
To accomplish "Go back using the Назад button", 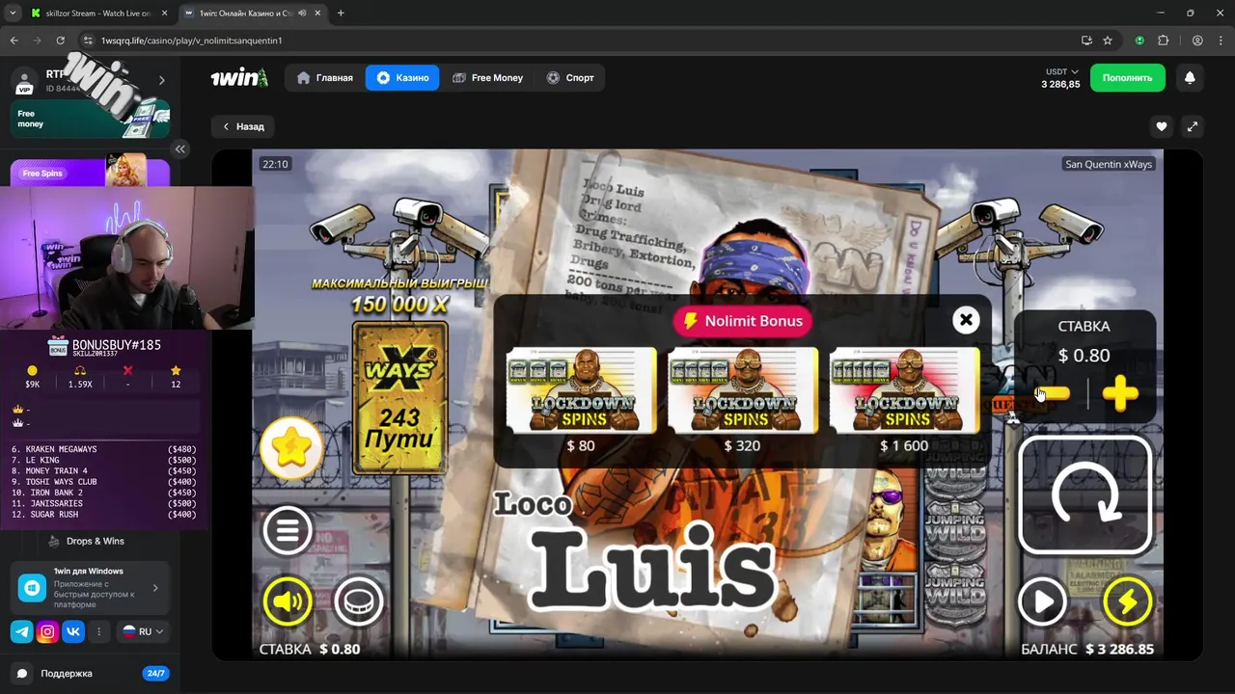I will [x=243, y=126].
